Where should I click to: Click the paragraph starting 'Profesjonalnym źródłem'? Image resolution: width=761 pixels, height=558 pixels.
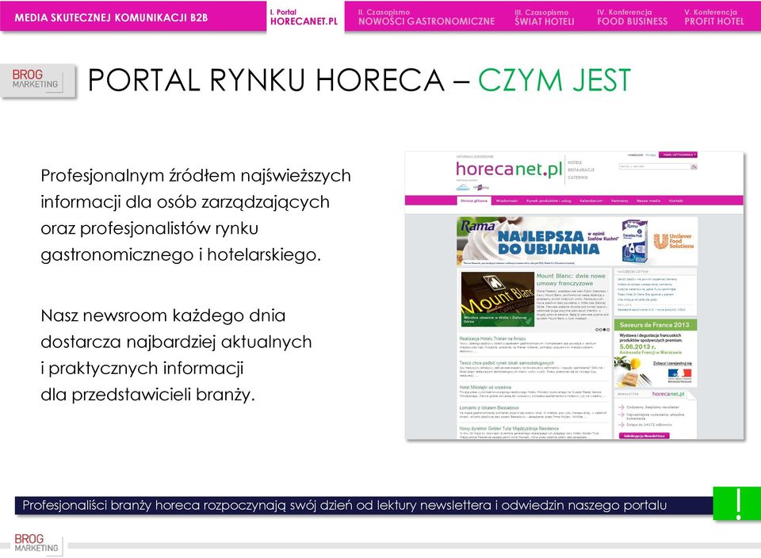pos(196,215)
